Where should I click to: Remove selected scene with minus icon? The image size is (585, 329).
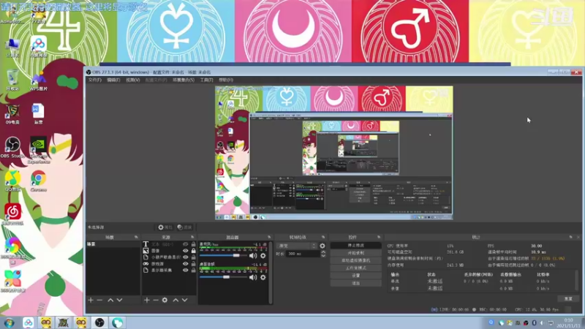pos(99,300)
